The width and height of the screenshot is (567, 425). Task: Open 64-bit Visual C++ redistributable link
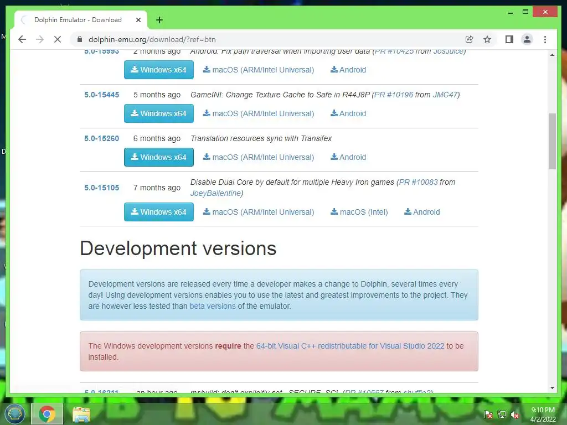350,346
